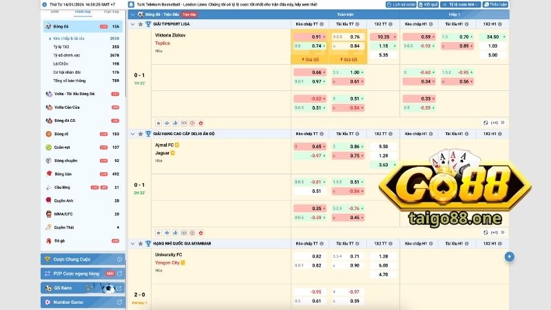Click Jaguar team name
The width and height of the screenshot is (551, 310).
[162, 153]
